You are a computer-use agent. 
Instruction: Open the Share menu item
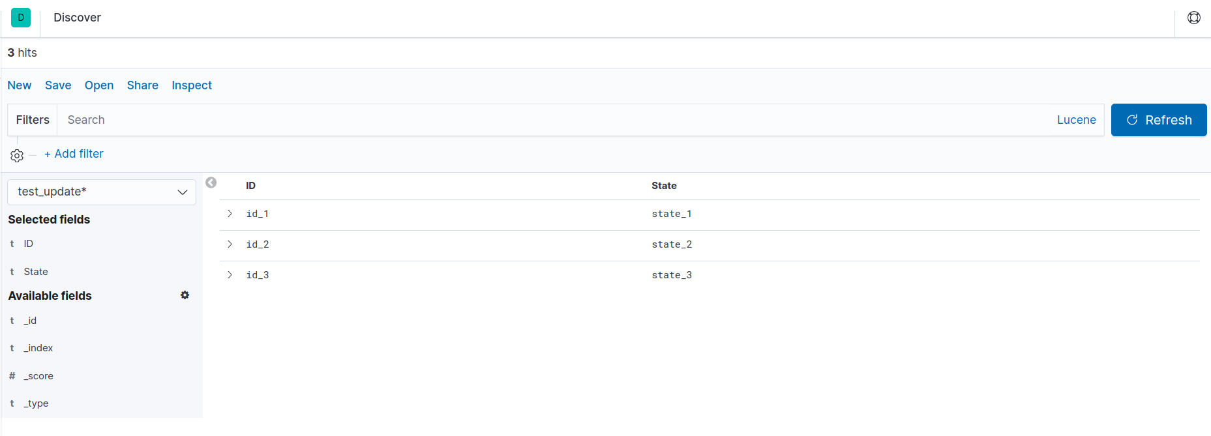(x=143, y=85)
